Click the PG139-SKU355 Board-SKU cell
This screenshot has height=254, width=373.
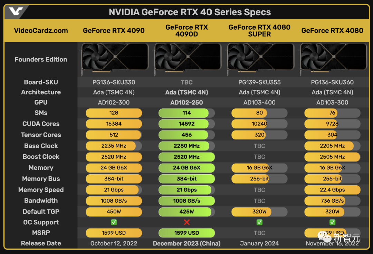[x=259, y=82]
